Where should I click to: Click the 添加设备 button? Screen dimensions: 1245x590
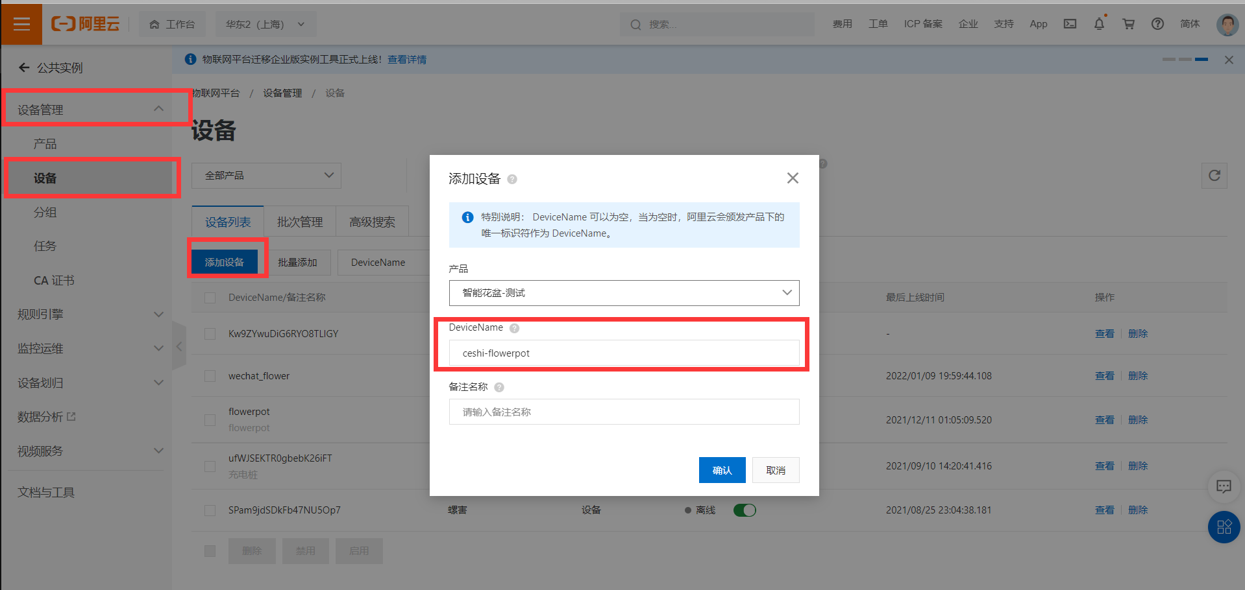225,262
